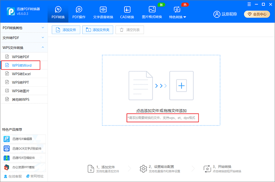The height and width of the screenshot is (182, 275).
Task: Click the 其他转WPS file icon
Action: tap(7, 99)
